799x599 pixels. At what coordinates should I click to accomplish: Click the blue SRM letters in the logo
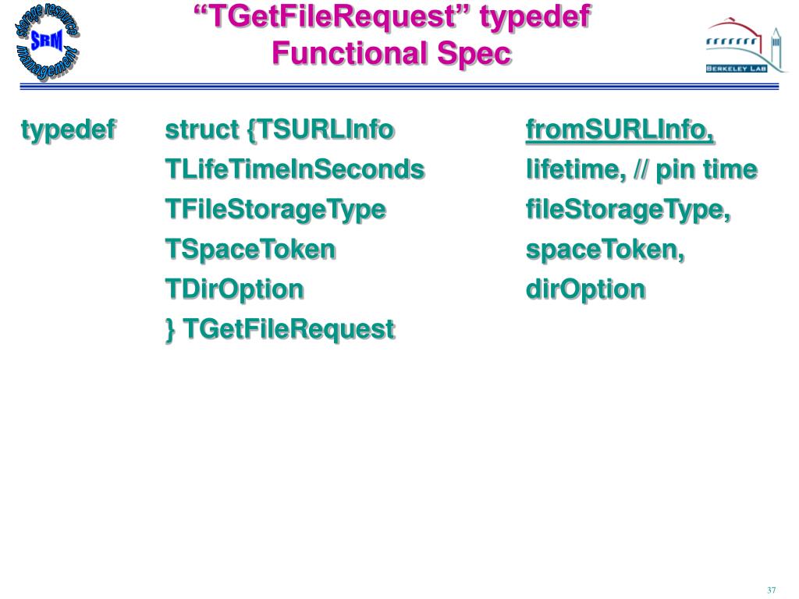coord(47,40)
